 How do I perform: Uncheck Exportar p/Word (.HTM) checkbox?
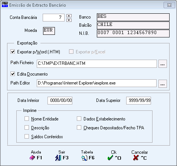point(13,52)
